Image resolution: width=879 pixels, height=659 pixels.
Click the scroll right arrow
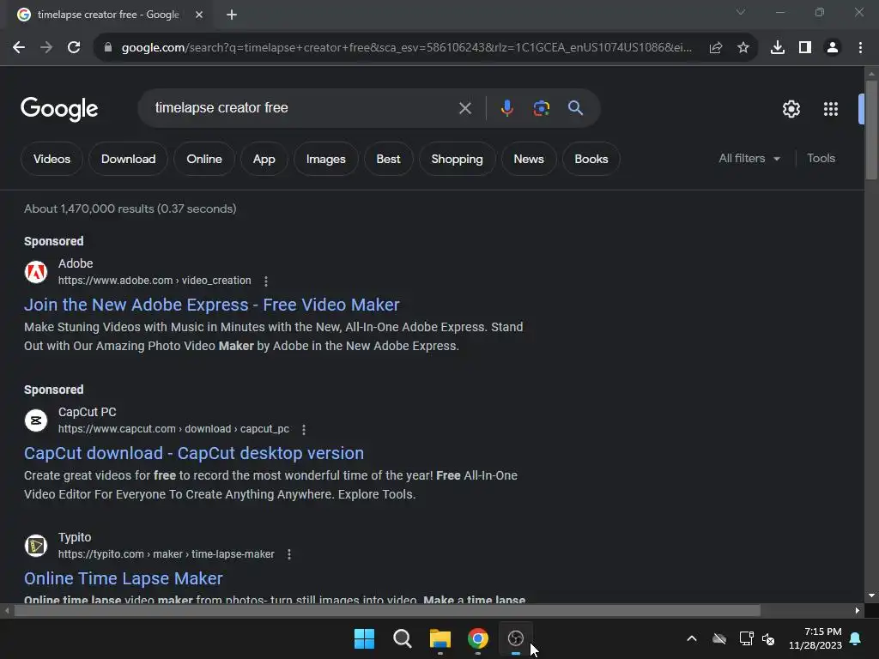click(858, 611)
